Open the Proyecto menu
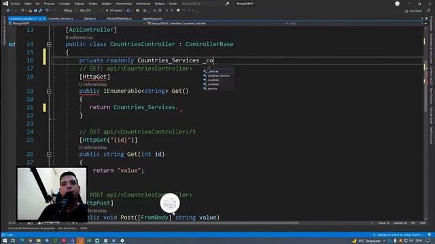The width and height of the screenshot is (435, 244). tap(50, 3)
